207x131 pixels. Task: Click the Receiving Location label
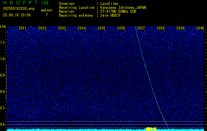(x=77, y=8)
